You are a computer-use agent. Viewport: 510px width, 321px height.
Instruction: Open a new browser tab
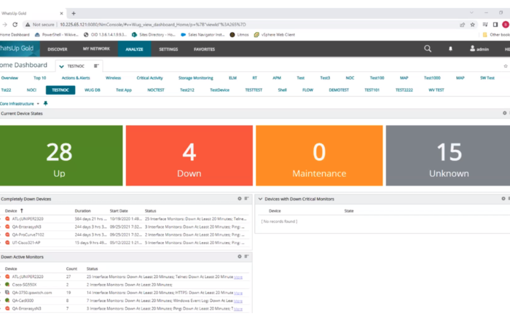[x=74, y=13]
